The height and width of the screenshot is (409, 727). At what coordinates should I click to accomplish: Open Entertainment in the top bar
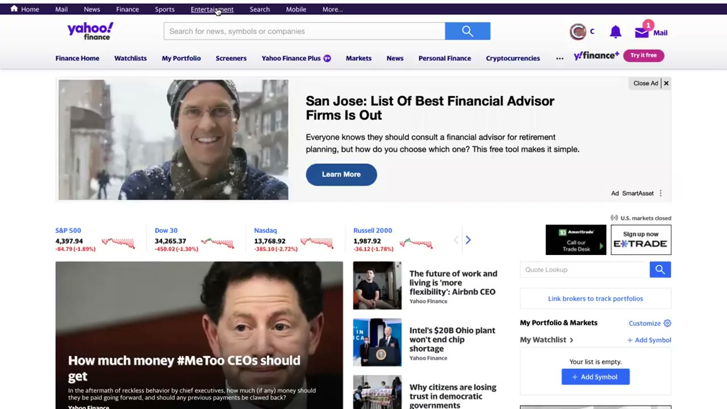tap(212, 9)
